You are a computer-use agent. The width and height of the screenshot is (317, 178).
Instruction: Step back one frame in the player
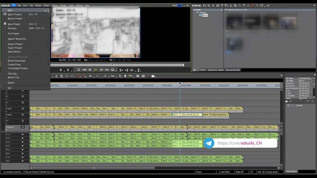click(89, 70)
